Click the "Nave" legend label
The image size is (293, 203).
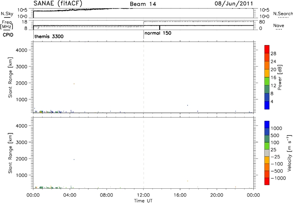point(279,26)
